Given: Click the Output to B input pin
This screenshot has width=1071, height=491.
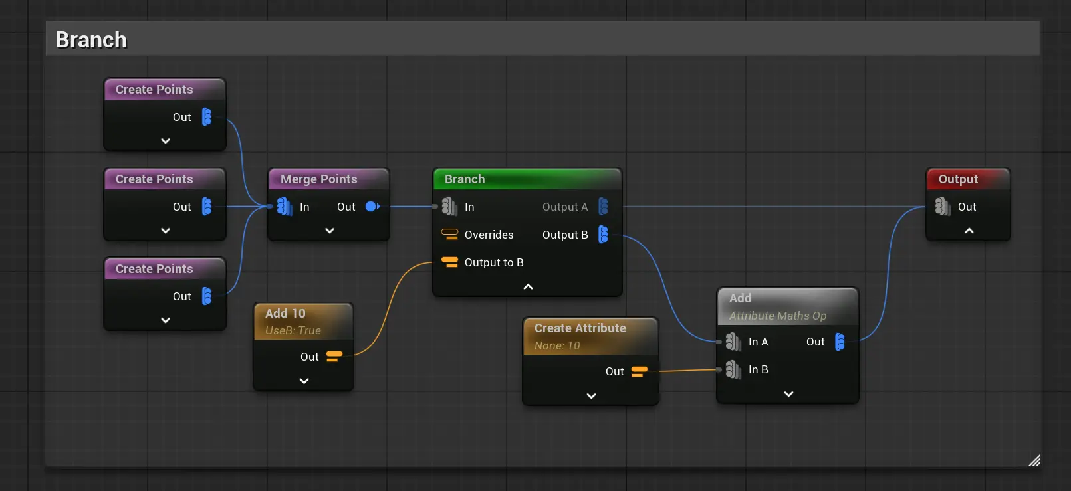Looking at the screenshot, I should (450, 262).
